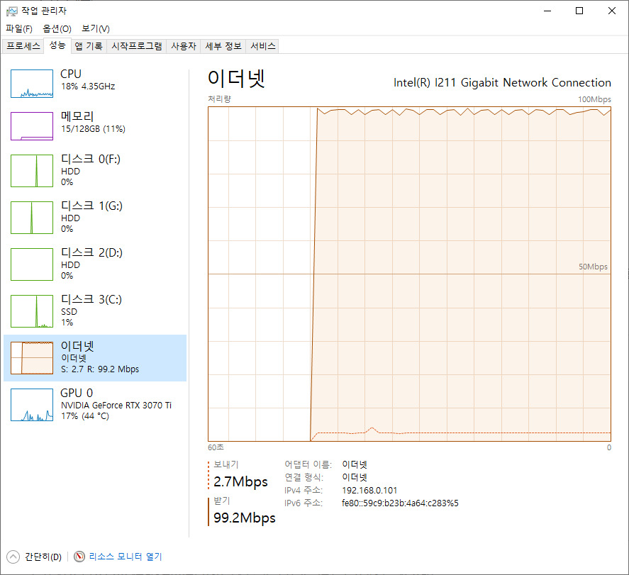The height and width of the screenshot is (575, 629).
Task: Select the 메모리 usage graph thumbnail
Action: (x=32, y=126)
